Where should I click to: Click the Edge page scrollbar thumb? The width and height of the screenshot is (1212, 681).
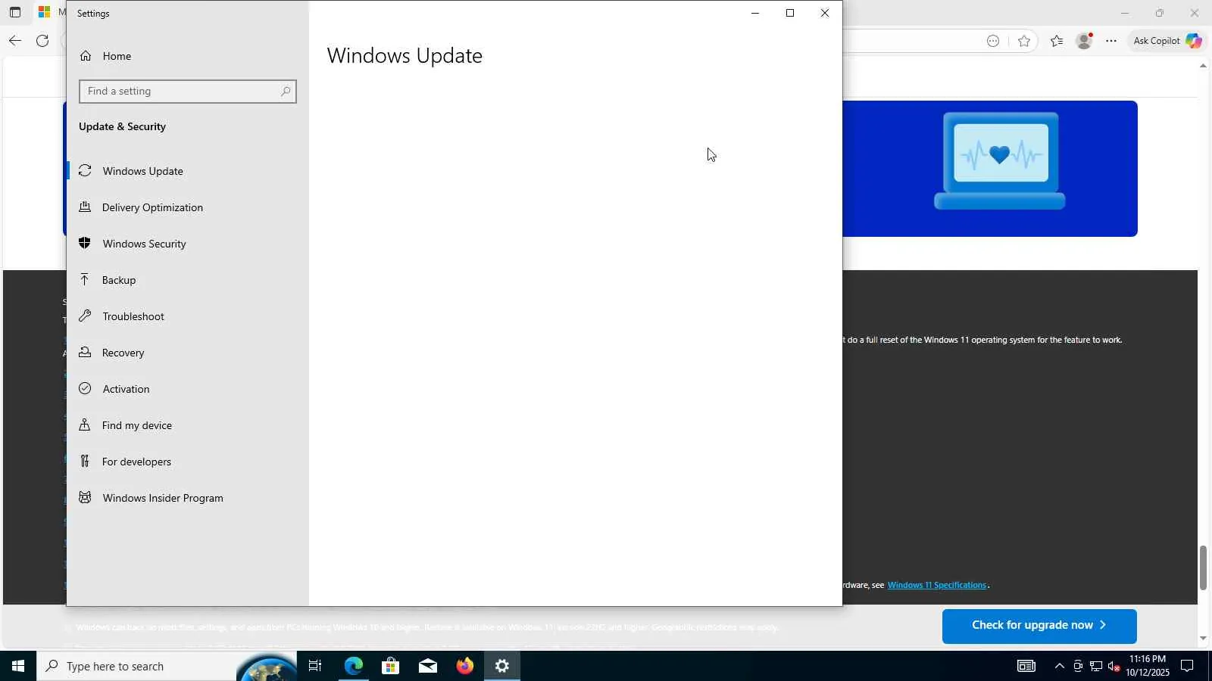click(1203, 567)
